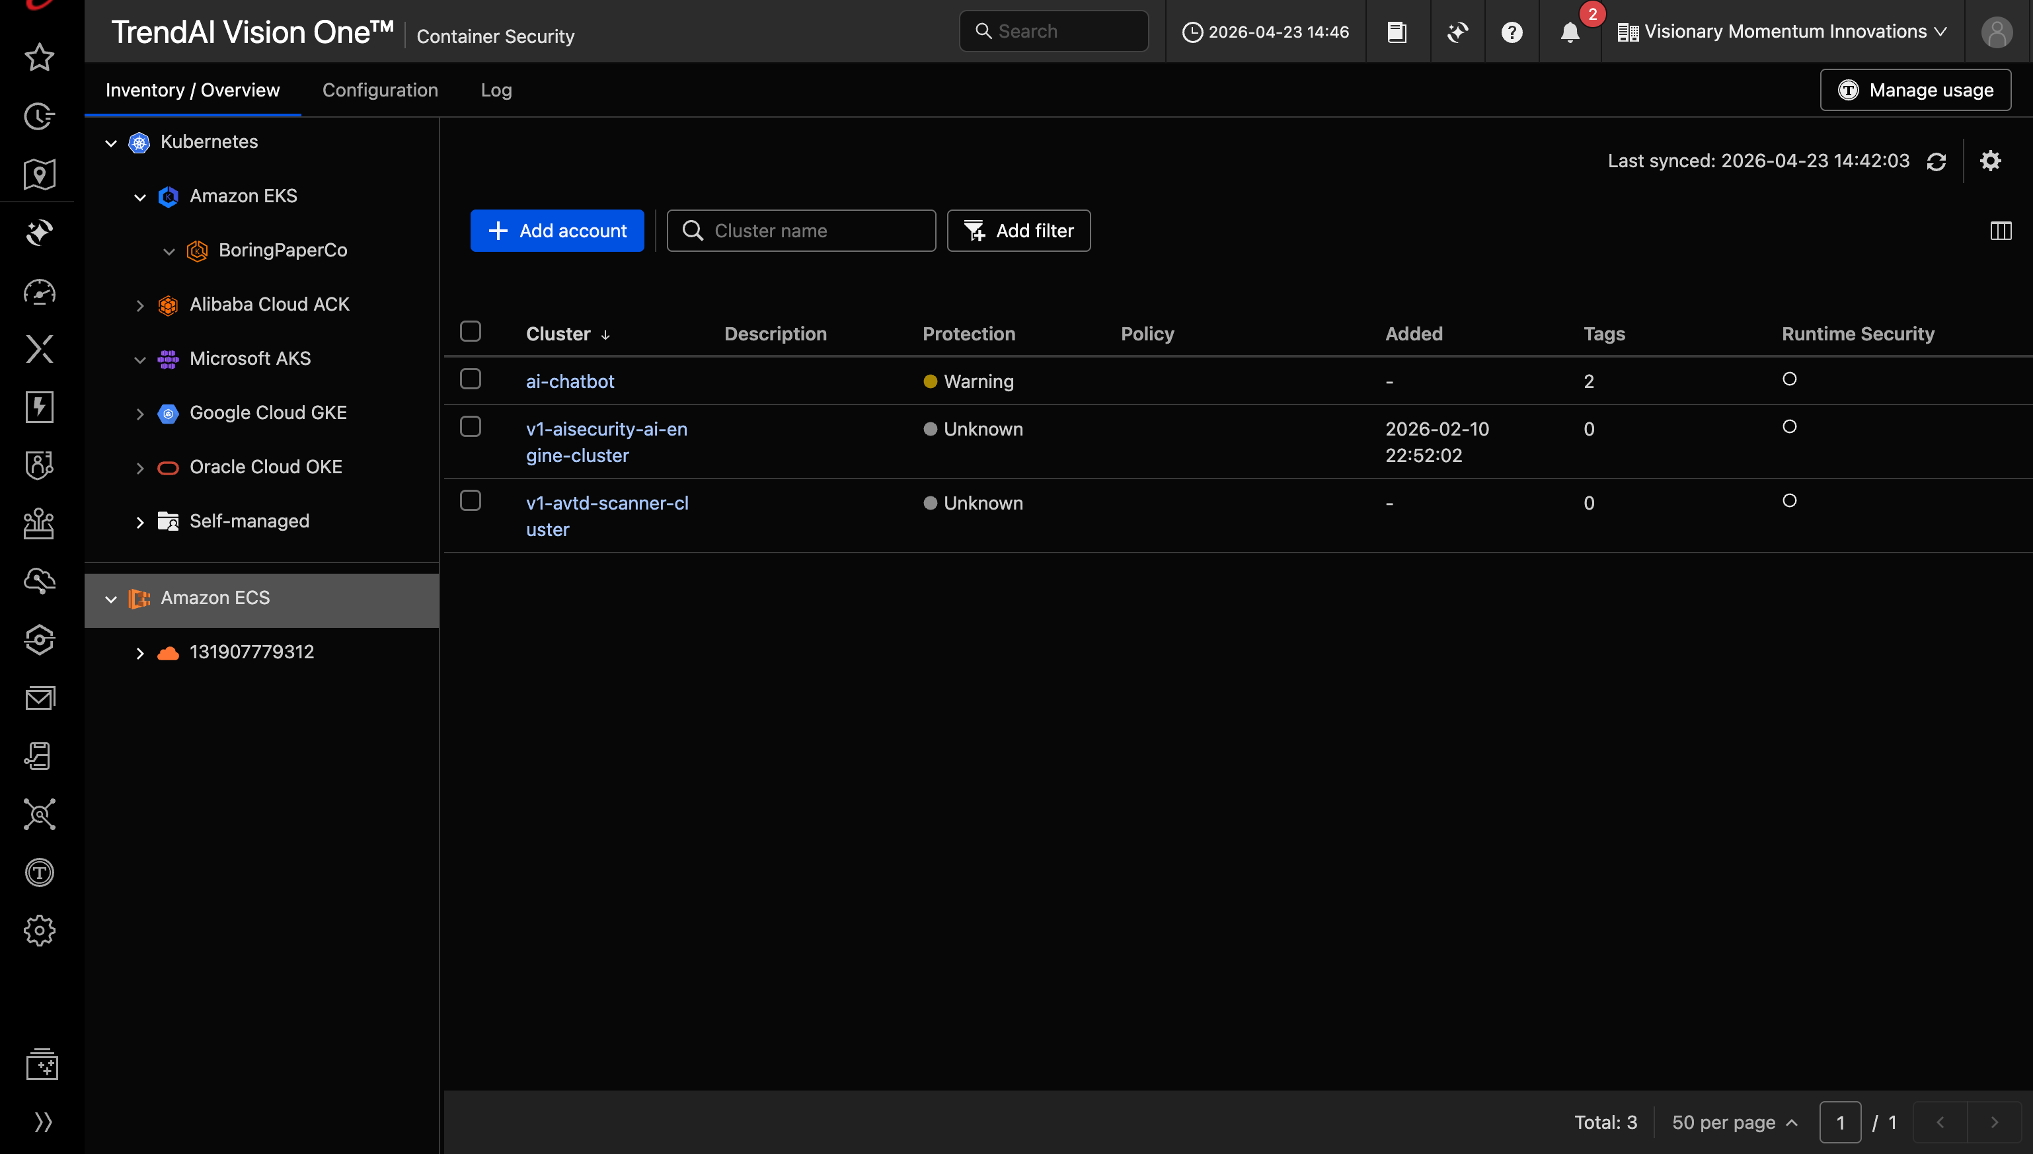Check the ai-chatbot row checkbox
The height and width of the screenshot is (1154, 2033).
[470, 379]
